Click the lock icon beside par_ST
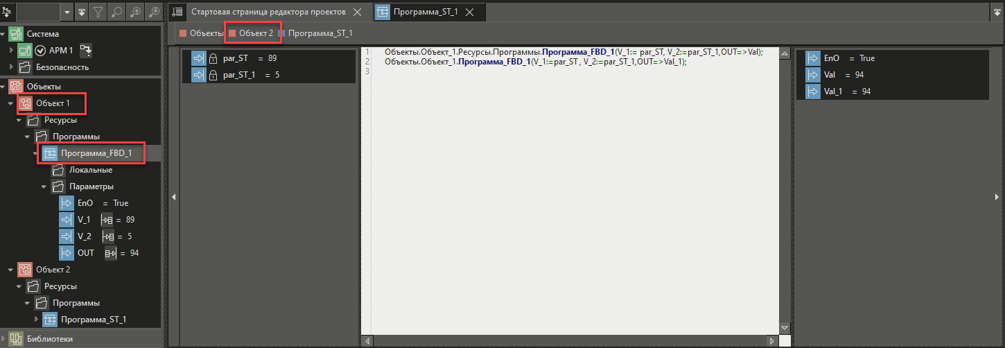Screen dimensions: 1005x348 [213, 58]
